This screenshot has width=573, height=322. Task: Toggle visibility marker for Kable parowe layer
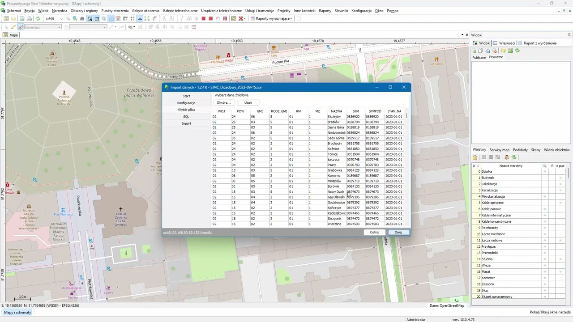coord(545,209)
